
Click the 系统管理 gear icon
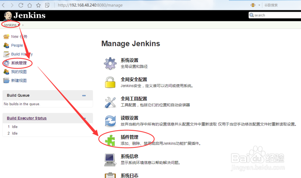[6, 63]
